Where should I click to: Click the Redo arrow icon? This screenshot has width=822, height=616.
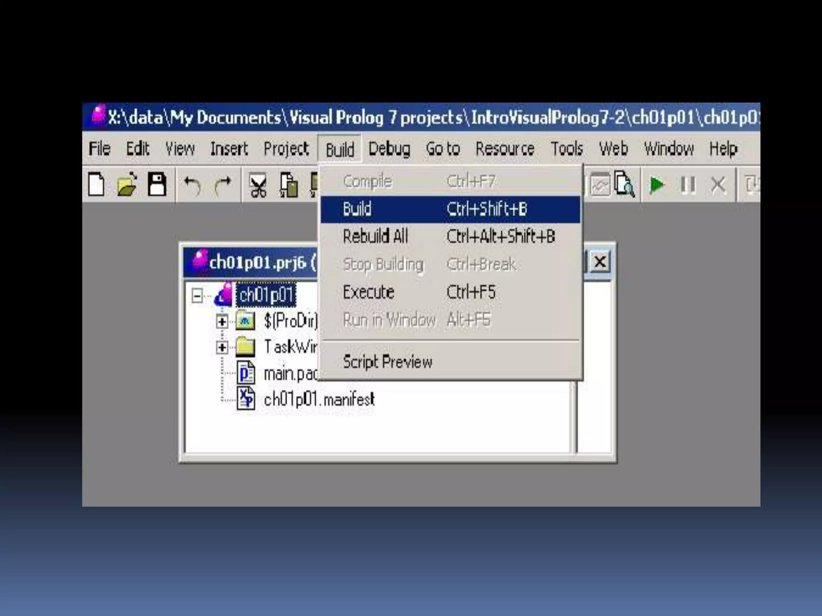[x=223, y=186]
